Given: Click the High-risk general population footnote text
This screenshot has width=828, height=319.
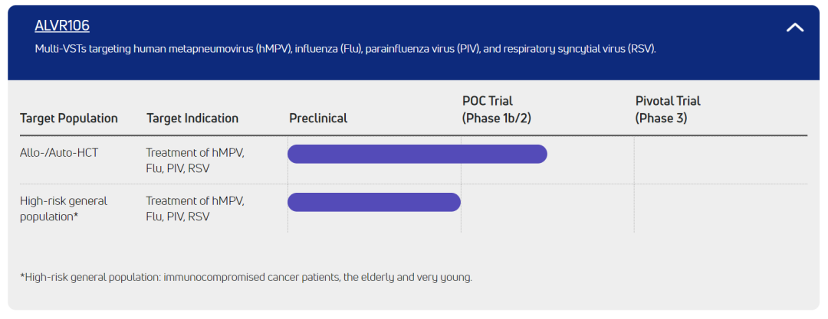Looking at the screenshot, I should (x=246, y=277).
